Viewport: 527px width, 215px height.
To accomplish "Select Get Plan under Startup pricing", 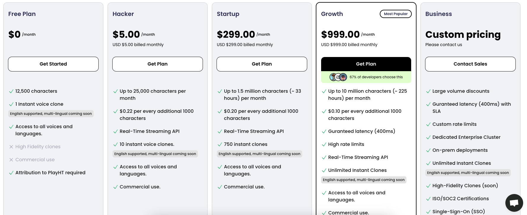I will [262, 64].
